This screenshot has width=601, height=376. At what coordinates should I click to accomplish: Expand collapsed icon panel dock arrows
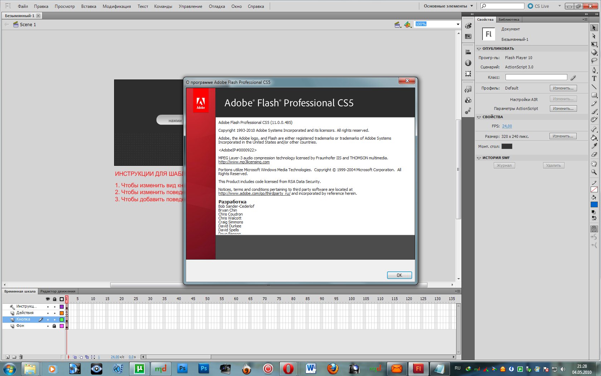click(x=471, y=14)
